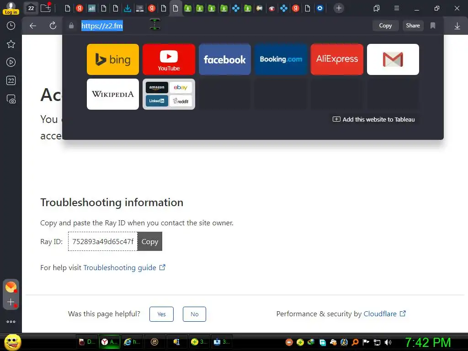Click the Share button in the address bar
The width and height of the screenshot is (468, 351).
click(x=413, y=26)
